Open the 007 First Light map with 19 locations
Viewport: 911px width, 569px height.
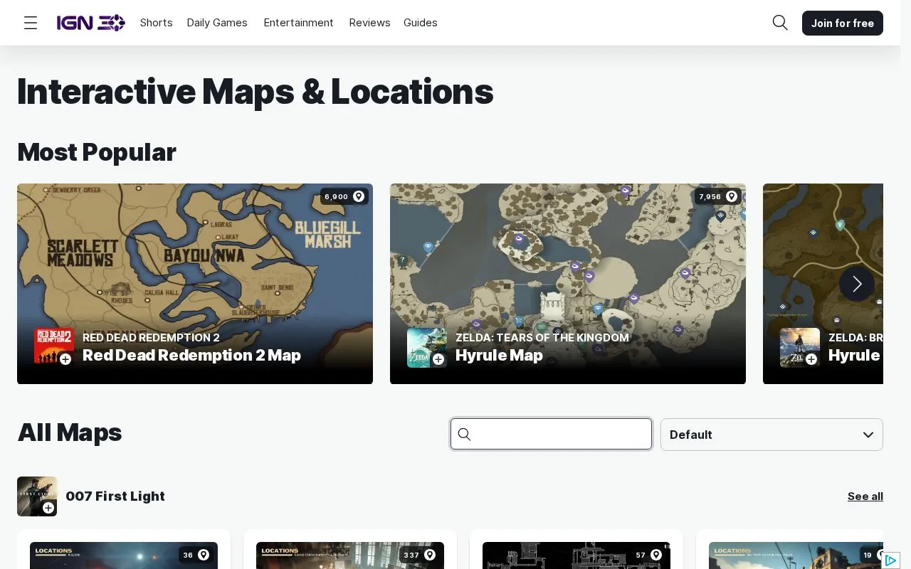(x=796, y=555)
